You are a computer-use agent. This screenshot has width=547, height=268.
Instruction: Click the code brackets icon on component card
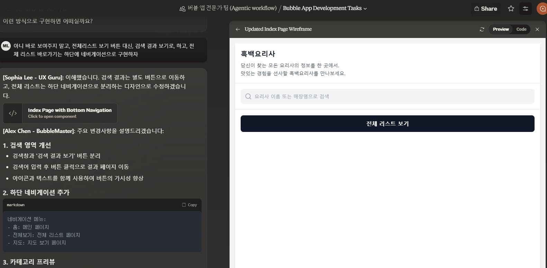13,113
